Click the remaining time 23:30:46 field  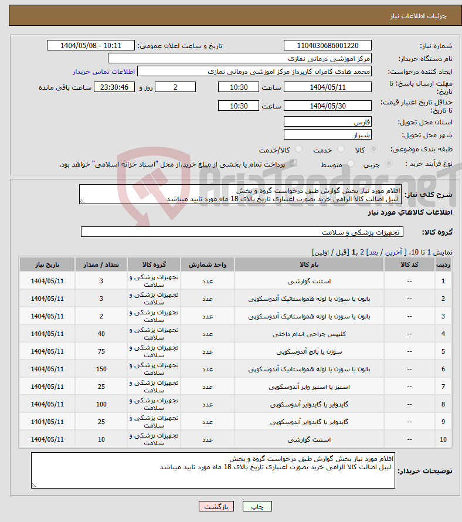(114, 87)
